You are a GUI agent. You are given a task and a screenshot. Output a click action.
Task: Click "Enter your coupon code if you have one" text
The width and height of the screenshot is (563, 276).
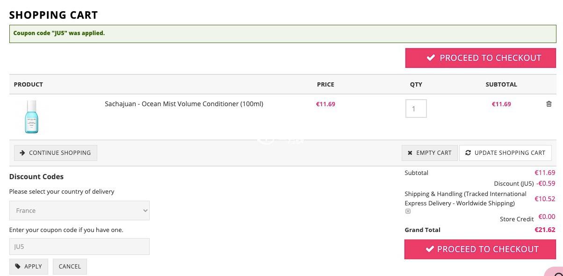click(66, 230)
